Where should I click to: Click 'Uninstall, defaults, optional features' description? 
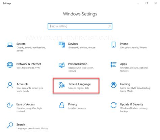(x=134, y=69)
